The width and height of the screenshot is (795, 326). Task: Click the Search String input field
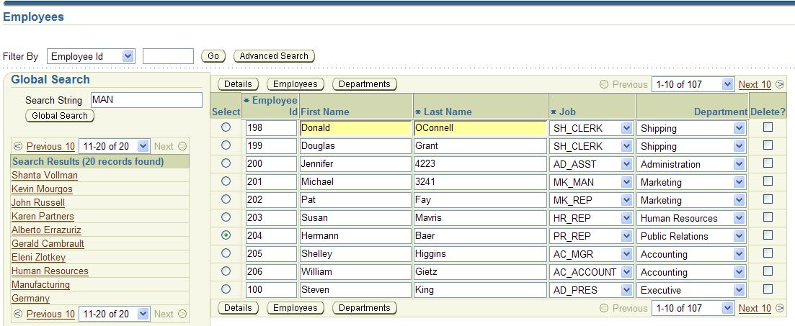(x=146, y=100)
